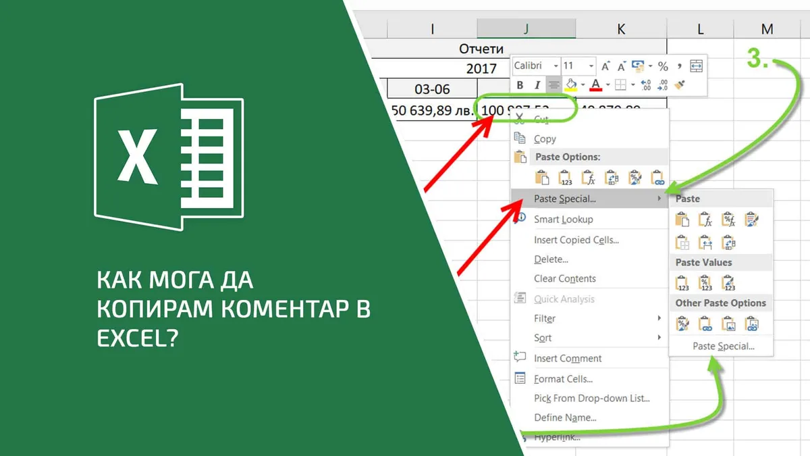
Task: Open the font size 11 dropdown
Action: (x=591, y=66)
